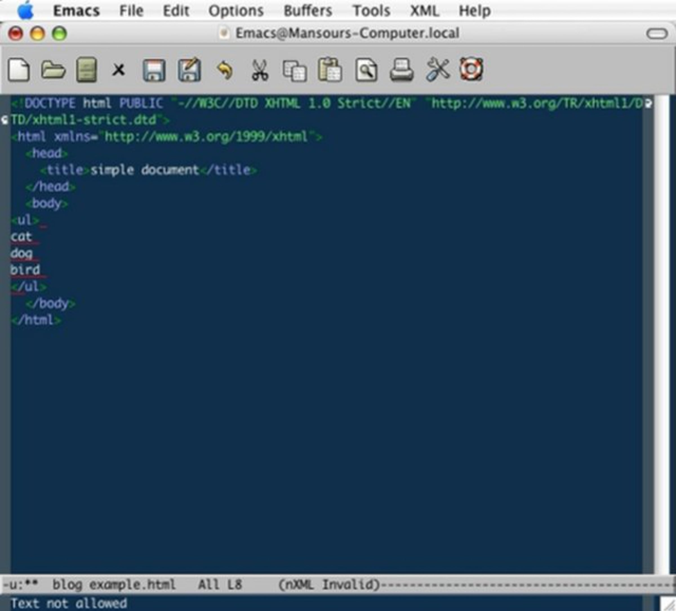Open help with the lifebuoy icon

coord(472,69)
